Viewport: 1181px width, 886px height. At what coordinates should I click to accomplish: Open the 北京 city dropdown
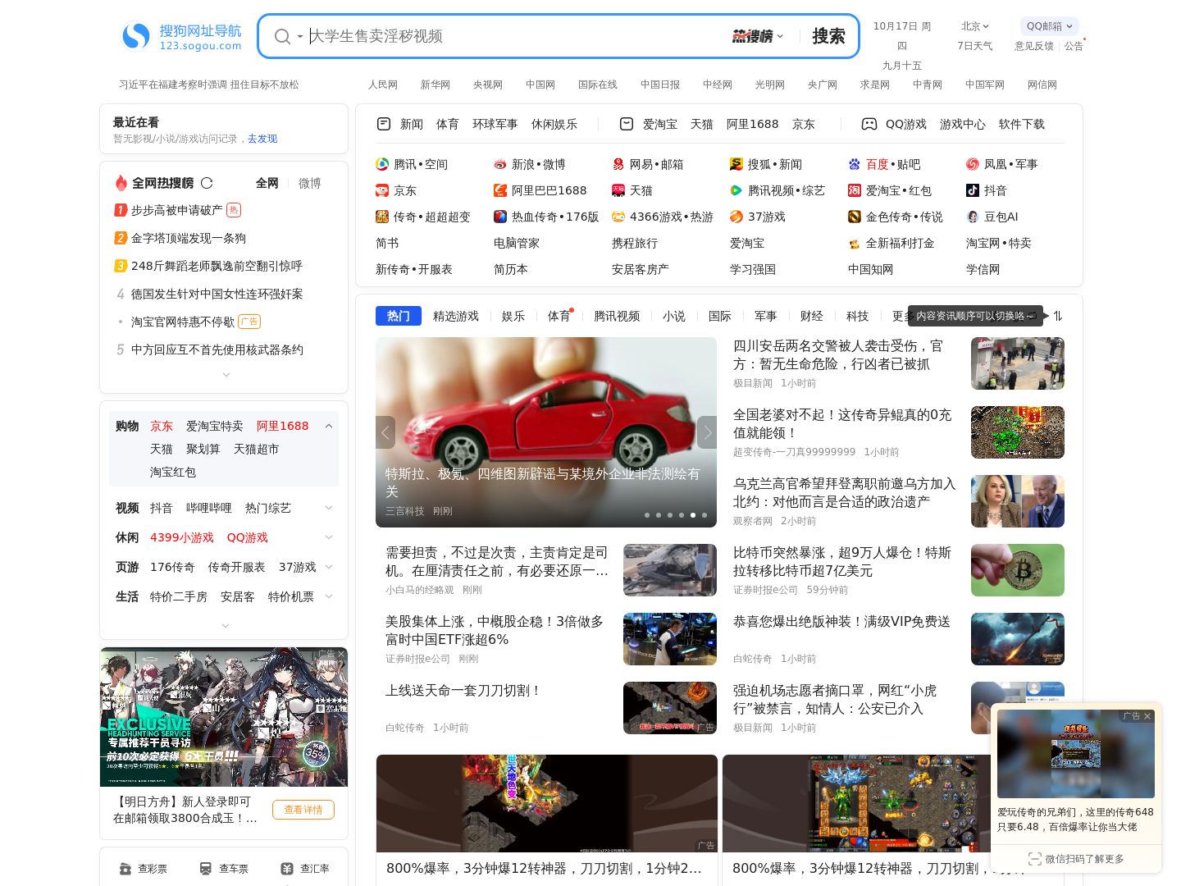975,26
